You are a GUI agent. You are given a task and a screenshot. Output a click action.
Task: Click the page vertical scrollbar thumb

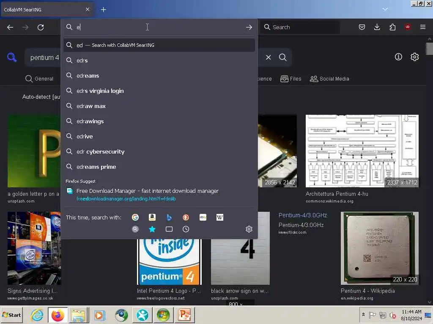pos(430,49)
